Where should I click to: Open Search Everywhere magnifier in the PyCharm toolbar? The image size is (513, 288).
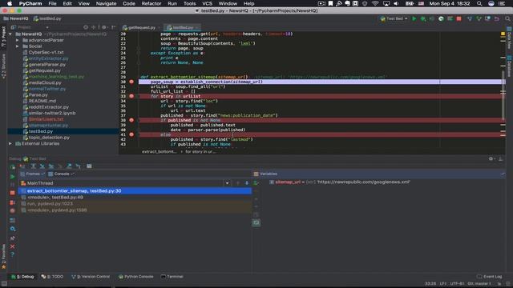[x=507, y=19]
